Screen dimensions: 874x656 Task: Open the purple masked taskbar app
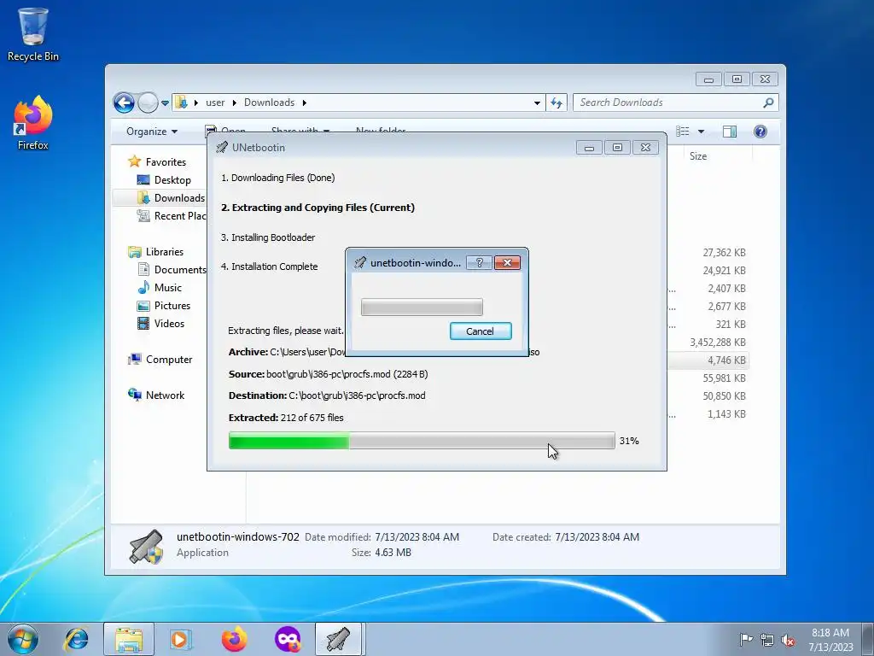tap(288, 639)
